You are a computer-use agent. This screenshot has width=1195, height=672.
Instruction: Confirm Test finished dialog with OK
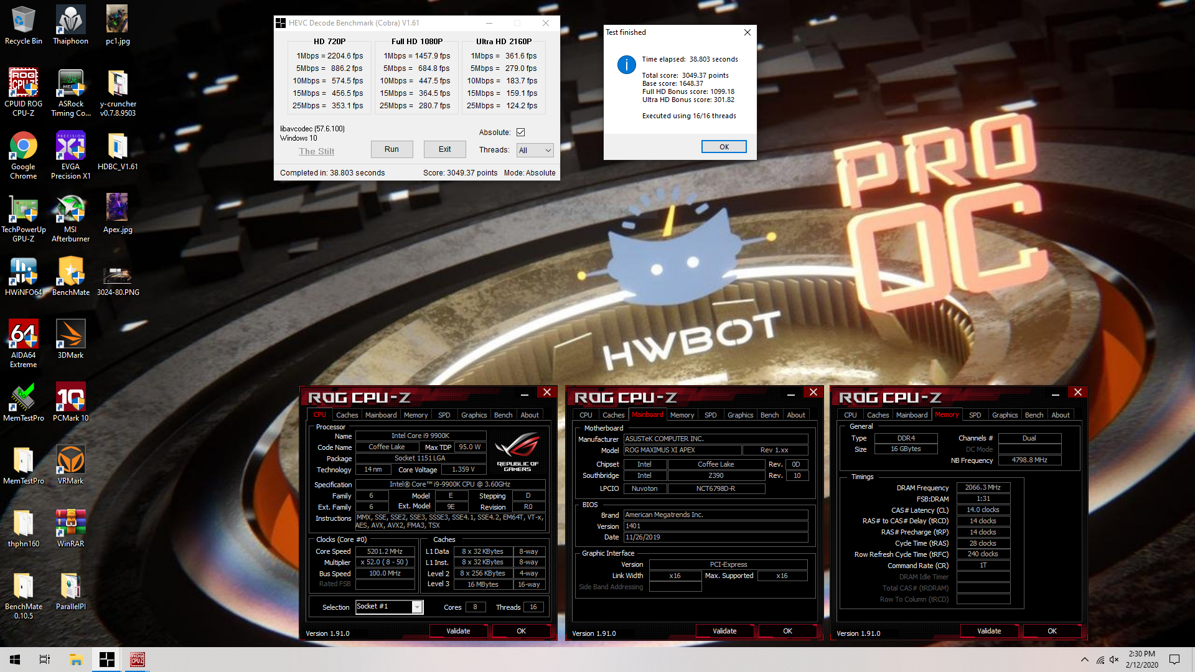click(724, 147)
